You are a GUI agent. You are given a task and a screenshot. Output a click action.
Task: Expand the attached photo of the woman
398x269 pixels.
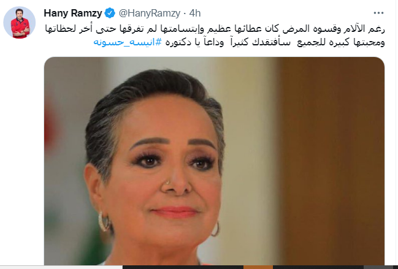(214, 161)
